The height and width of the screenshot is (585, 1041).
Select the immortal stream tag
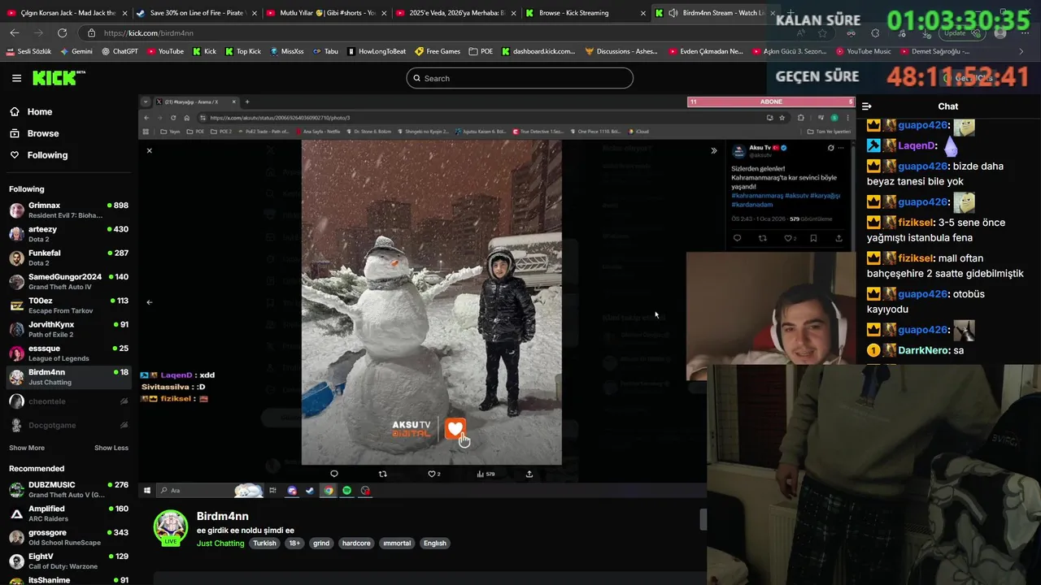[x=397, y=544]
